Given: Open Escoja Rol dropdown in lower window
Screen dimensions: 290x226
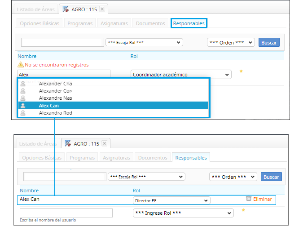Looking at the screenshot, I should pos(146,177).
